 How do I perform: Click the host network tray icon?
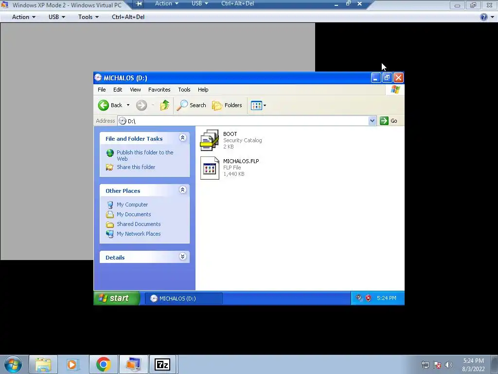point(425,365)
